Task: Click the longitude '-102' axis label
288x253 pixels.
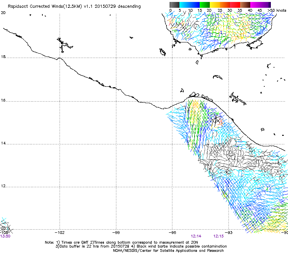Action: point(60,233)
